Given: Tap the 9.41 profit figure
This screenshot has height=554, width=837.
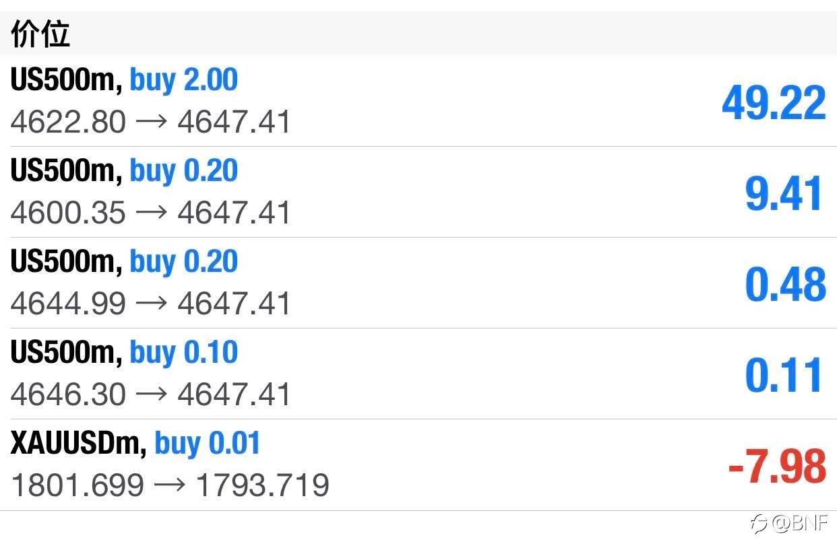Looking at the screenshot, I should click(785, 194).
